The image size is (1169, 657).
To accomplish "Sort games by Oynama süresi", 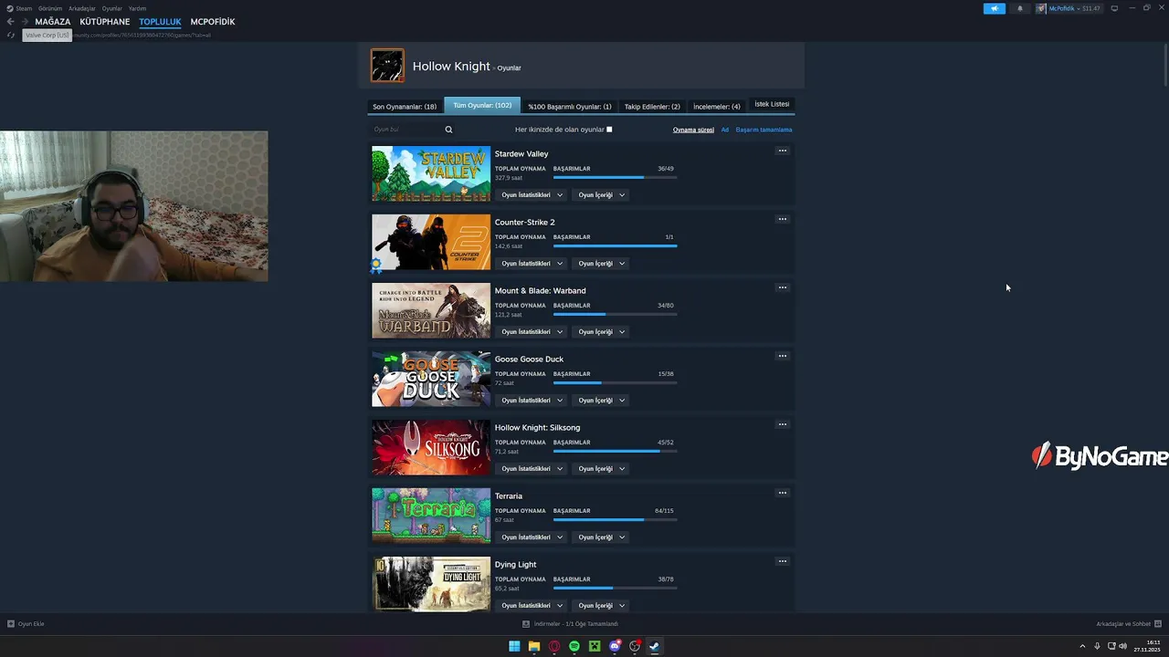I will click(x=693, y=130).
